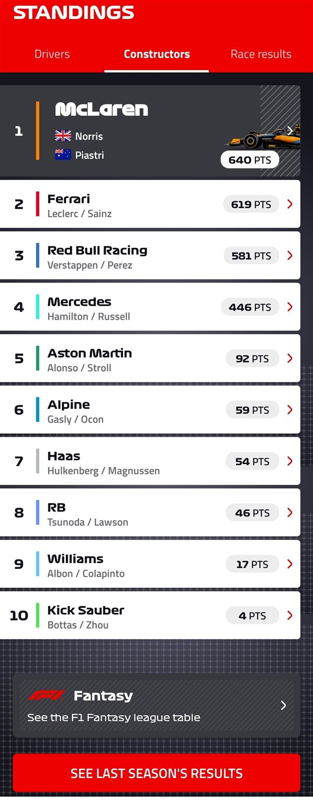Tap the Alpine team color stripe
The width and height of the screenshot is (313, 800).
(38, 409)
